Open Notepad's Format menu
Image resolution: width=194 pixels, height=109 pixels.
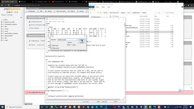pos(54,21)
